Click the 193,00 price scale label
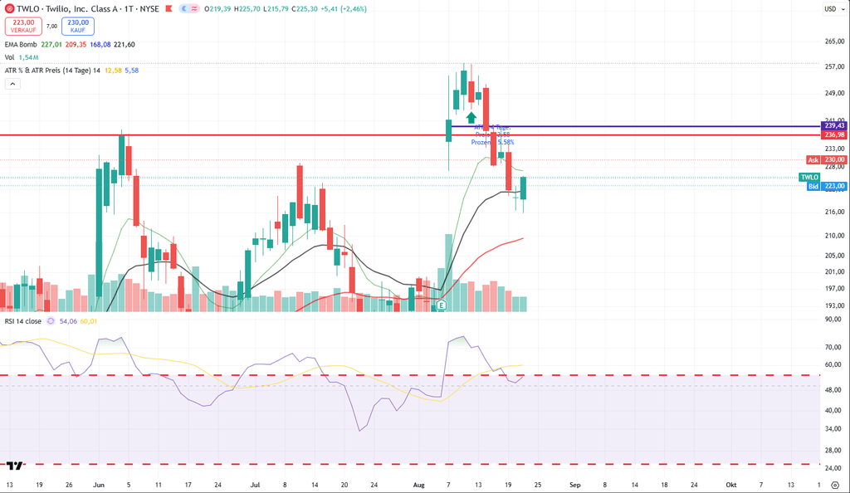 click(x=835, y=306)
